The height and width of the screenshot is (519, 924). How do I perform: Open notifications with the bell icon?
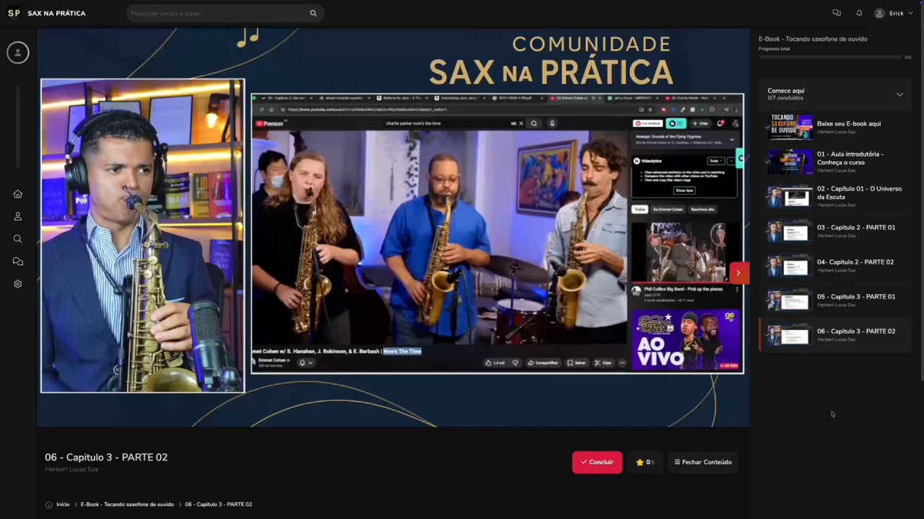point(859,13)
